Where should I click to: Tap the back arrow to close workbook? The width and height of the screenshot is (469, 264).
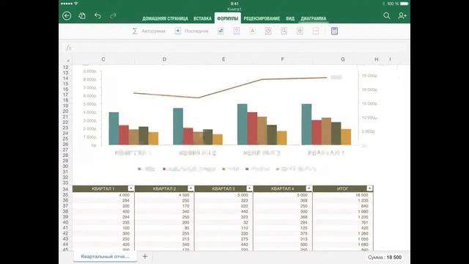tap(67, 15)
